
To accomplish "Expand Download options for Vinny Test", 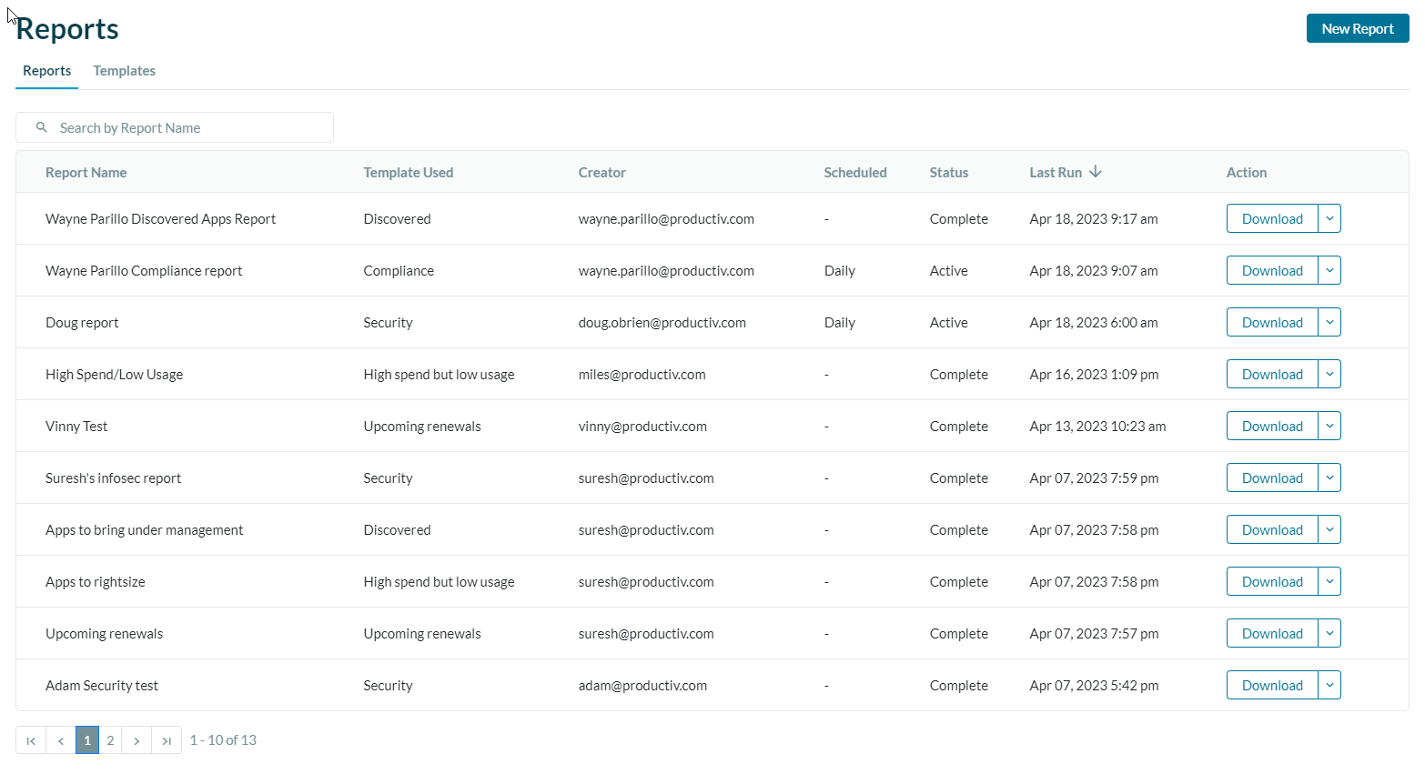I will 1329,426.
